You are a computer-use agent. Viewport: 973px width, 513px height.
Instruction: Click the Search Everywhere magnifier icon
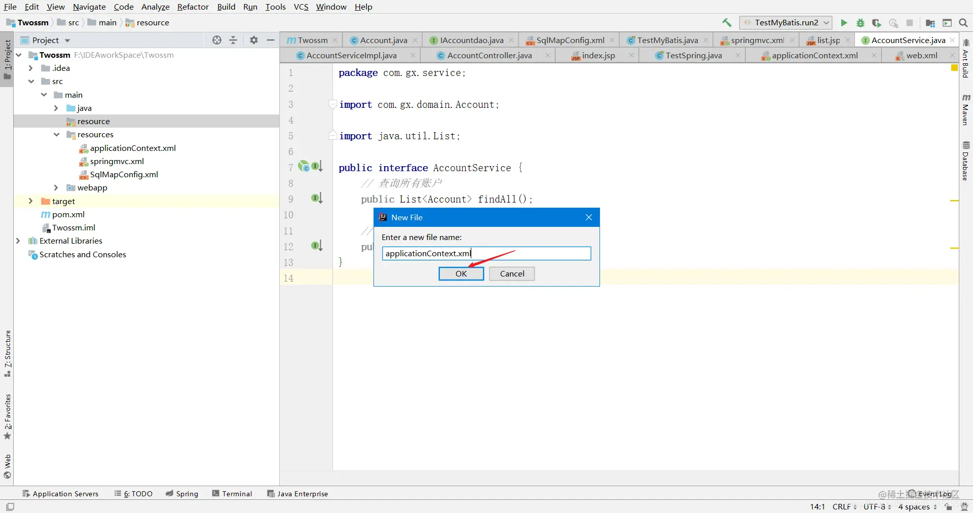pyautogui.click(x=963, y=23)
